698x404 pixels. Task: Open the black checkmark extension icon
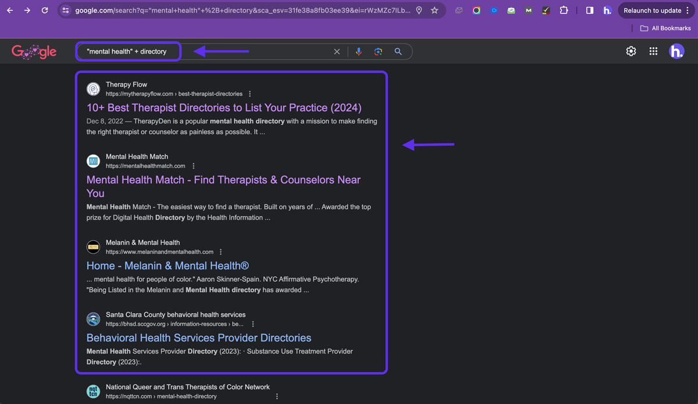click(546, 10)
